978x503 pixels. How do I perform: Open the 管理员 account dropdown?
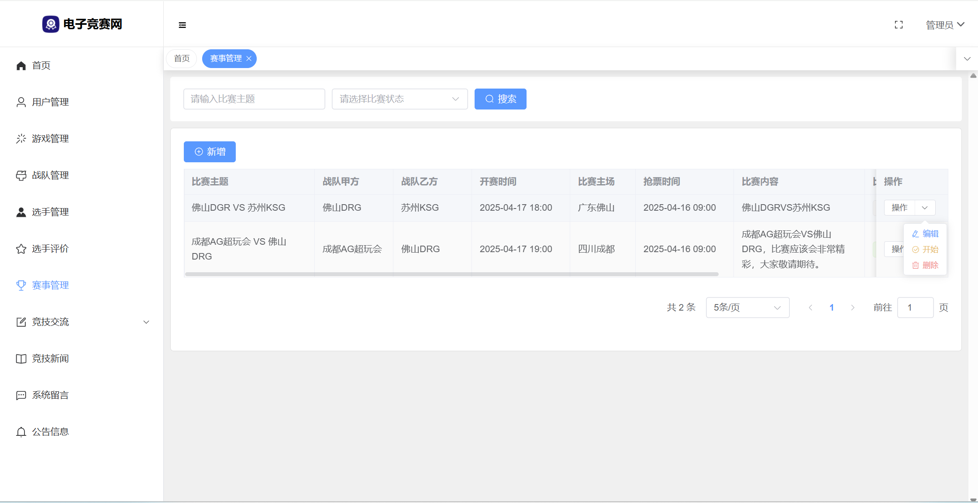pos(944,25)
